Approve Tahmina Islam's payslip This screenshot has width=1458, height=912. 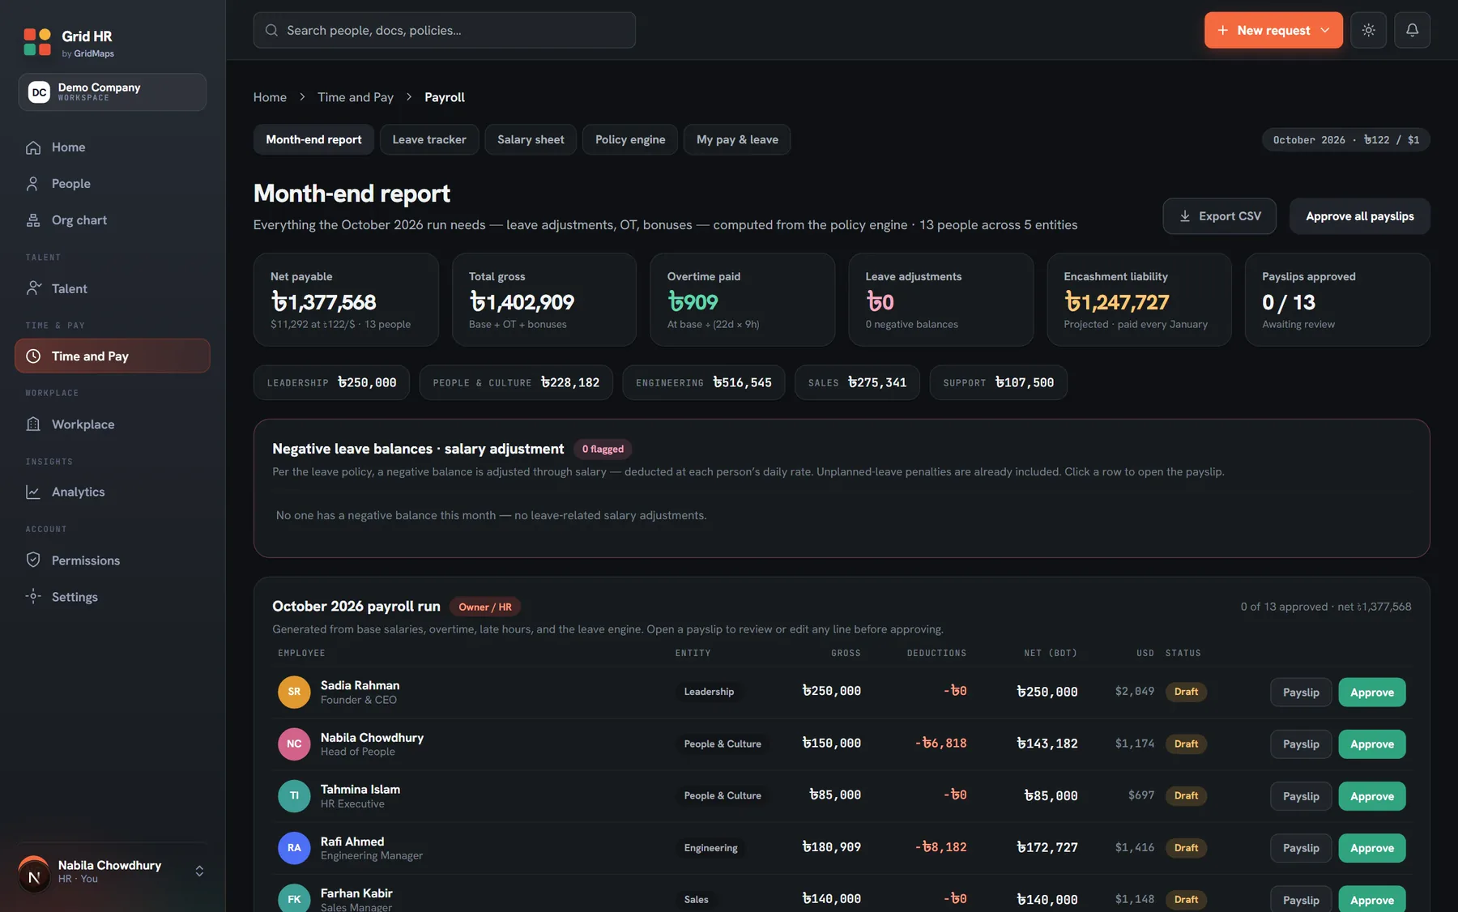tap(1372, 796)
